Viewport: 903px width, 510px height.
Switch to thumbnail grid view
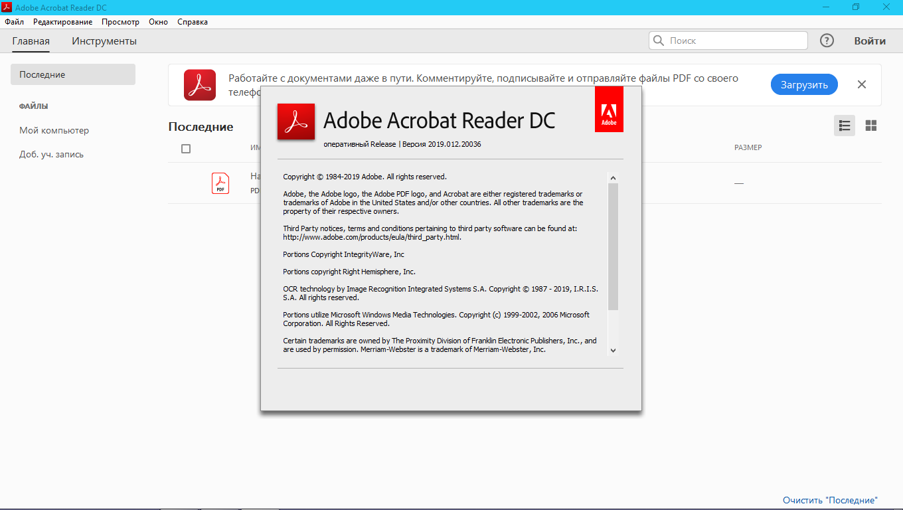[871, 125]
